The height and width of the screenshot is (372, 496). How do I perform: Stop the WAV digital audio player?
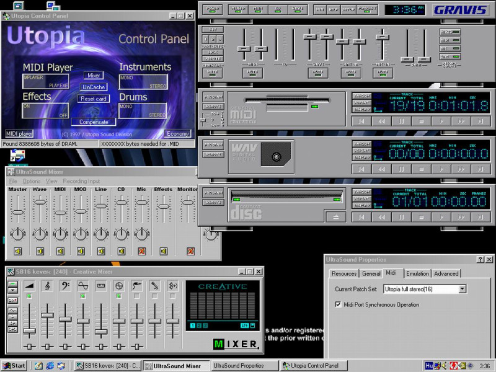[x=422, y=169]
